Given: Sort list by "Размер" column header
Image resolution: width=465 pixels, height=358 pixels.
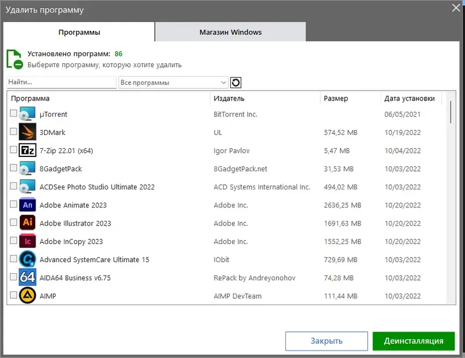Looking at the screenshot, I should [336, 98].
